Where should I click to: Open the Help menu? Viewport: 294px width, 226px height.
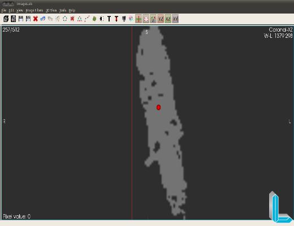[72, 10]
